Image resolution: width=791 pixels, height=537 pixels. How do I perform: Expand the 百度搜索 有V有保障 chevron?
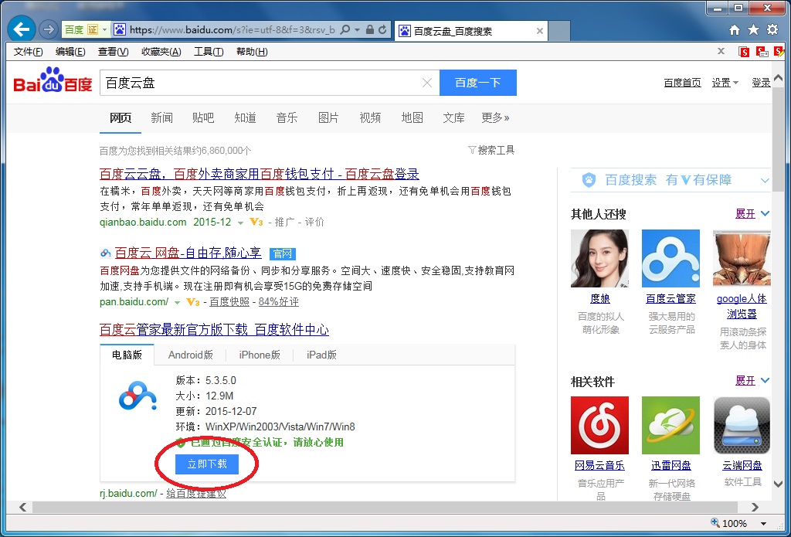(x=765, y=181)
